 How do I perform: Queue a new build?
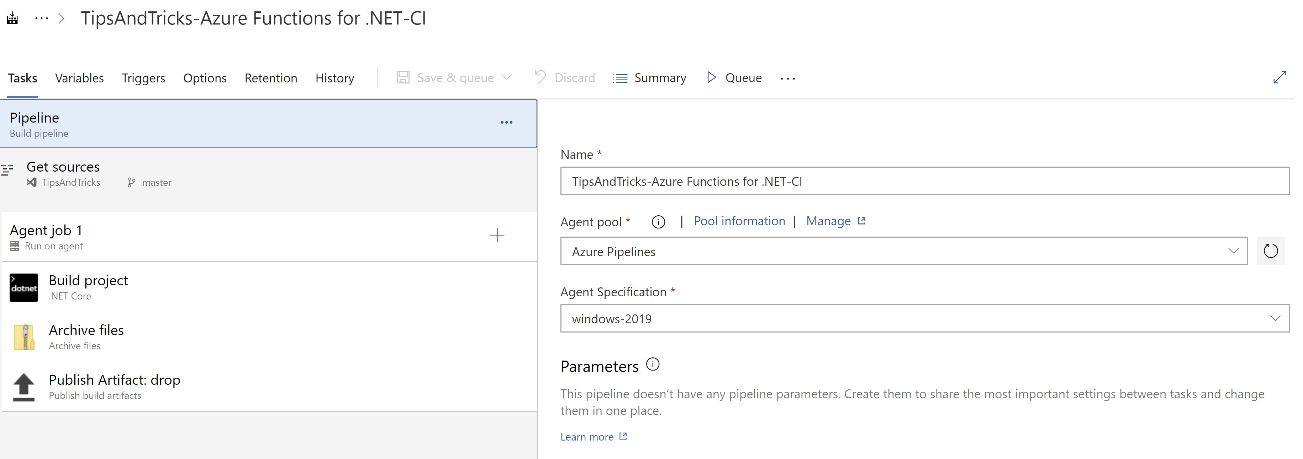[743, 78]
